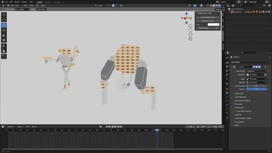Open the Render menu
This screenshot has width=272, height=153.
tap(17, 2)
